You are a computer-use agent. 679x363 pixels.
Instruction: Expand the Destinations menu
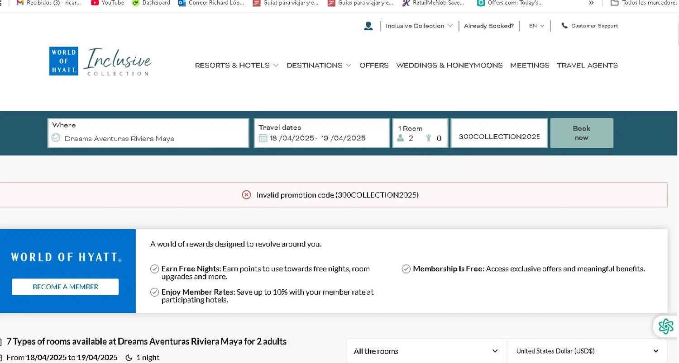pos(319,65)
